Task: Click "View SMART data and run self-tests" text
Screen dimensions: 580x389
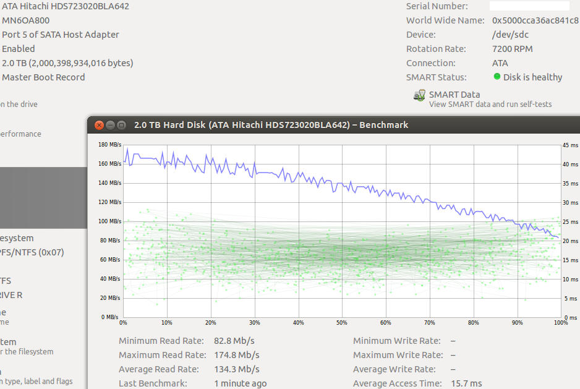Action: point(490,105)
